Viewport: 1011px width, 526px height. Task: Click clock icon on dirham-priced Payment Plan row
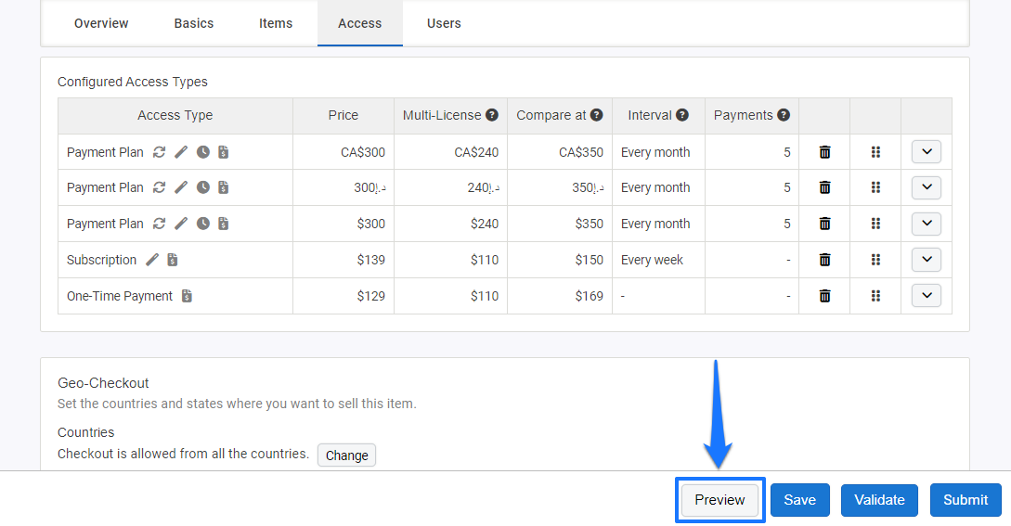tap(203, 187)
